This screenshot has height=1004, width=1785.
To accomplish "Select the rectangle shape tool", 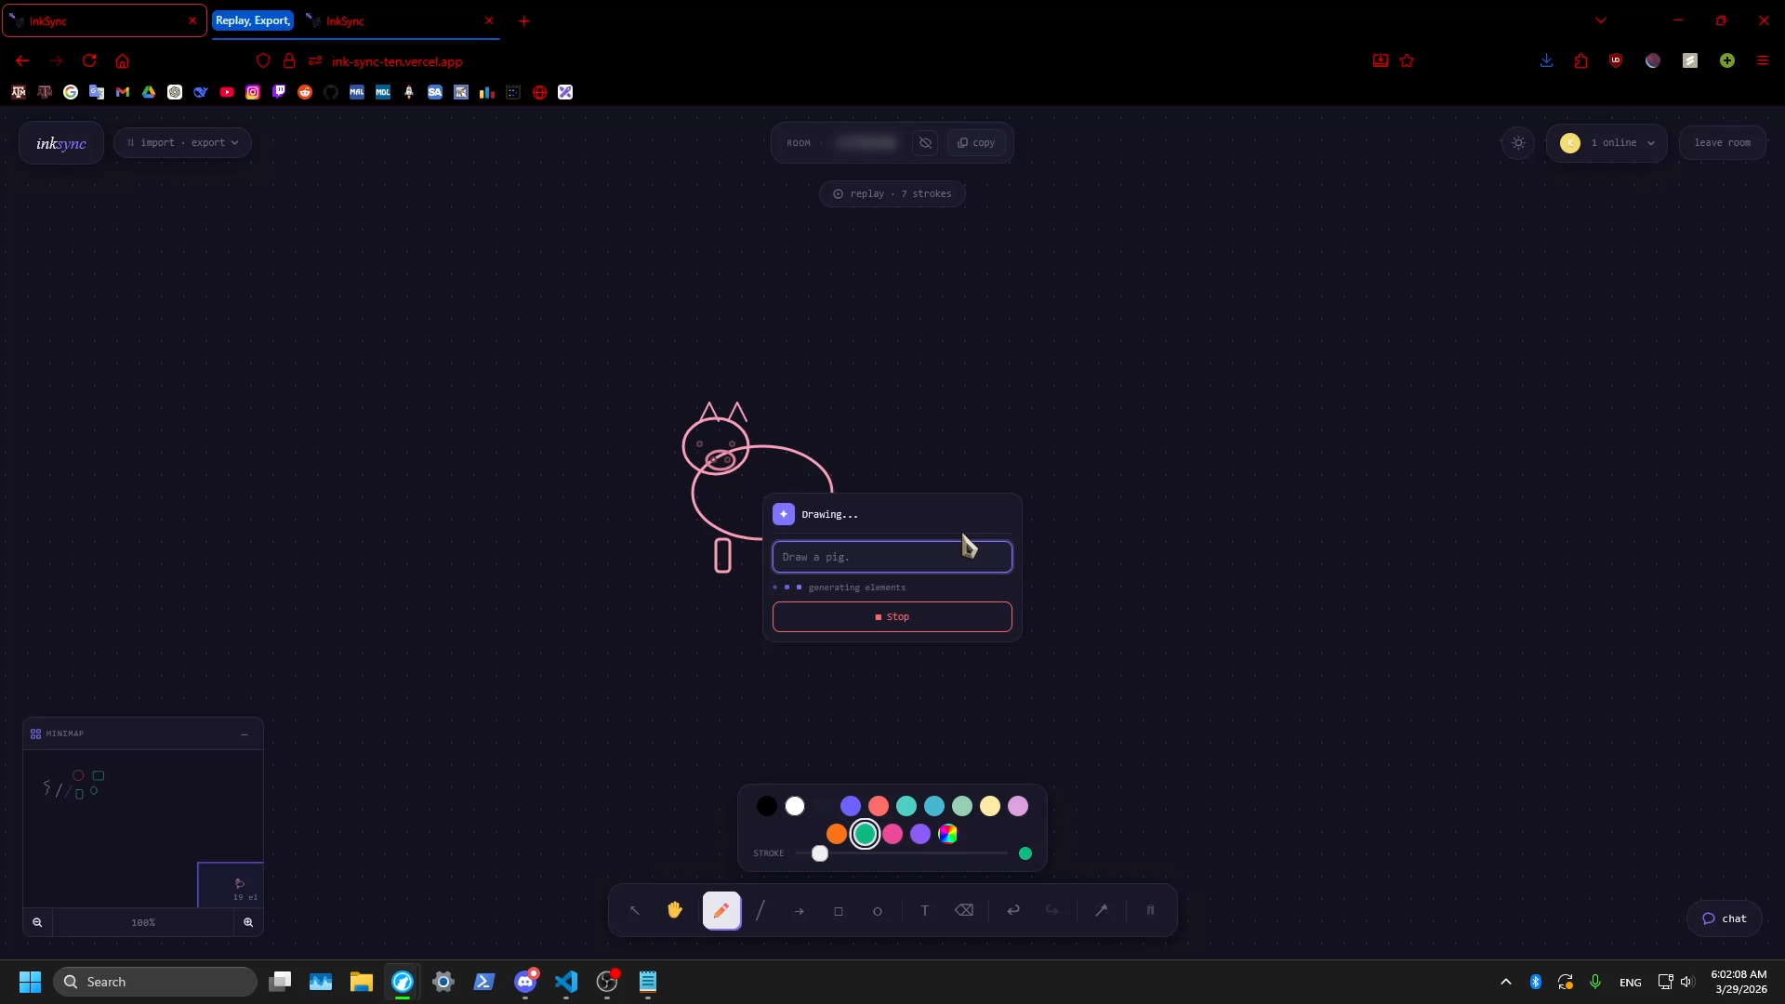I will pyautogui.click(x=839, y=911).
